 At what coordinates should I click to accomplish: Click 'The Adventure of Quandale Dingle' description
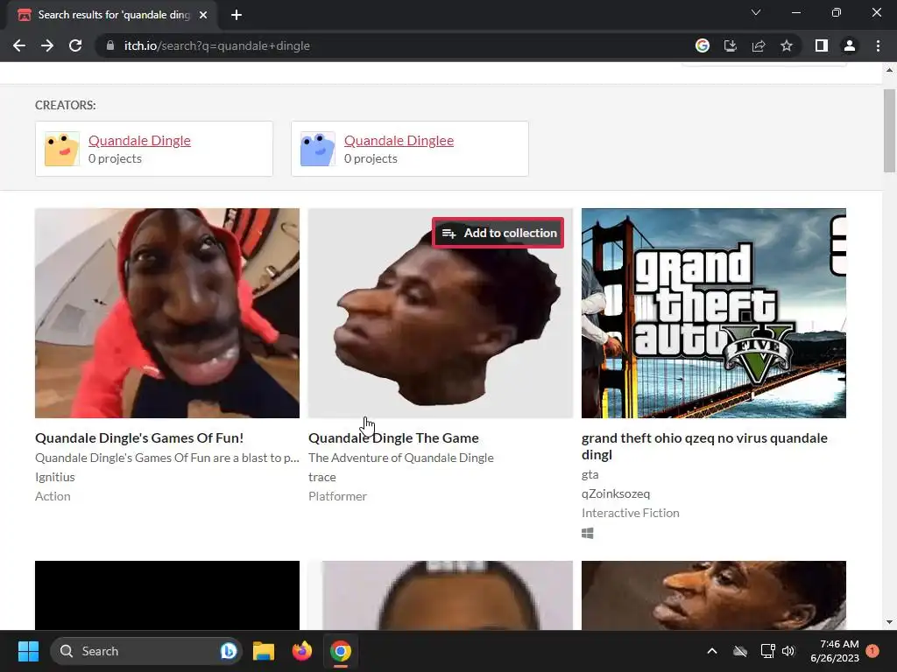401,458
